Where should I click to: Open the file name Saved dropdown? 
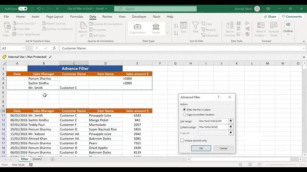pos(106,9)
